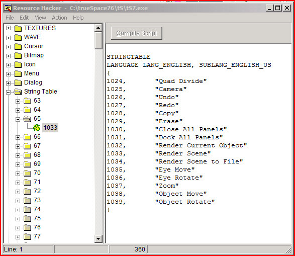Click the green gear icon beside 1033

click(x=37, y=128)
